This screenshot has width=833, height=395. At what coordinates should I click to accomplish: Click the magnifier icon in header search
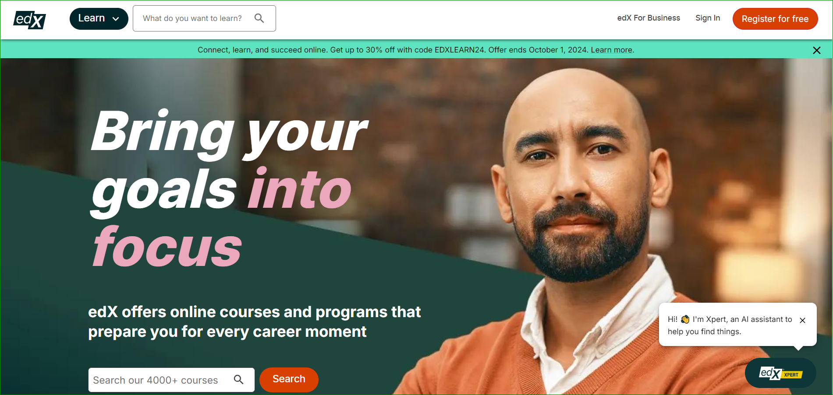point(259,18)
